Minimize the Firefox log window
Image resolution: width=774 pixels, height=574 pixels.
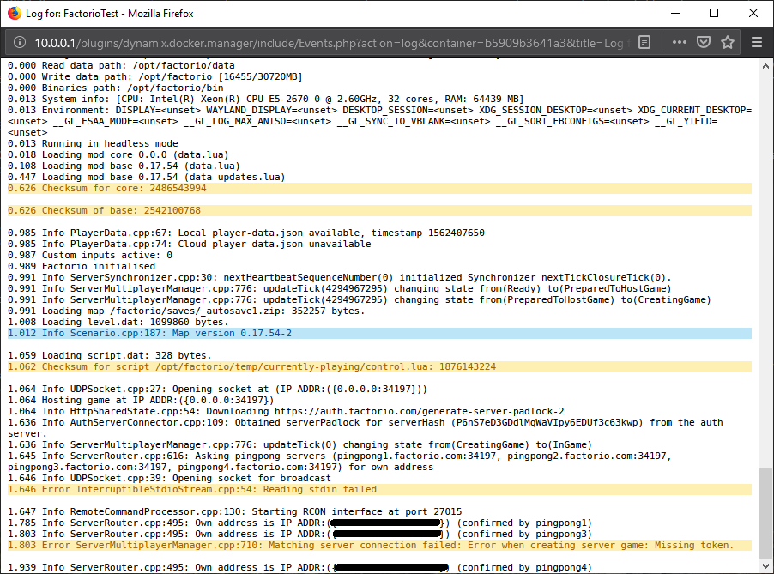675,14
